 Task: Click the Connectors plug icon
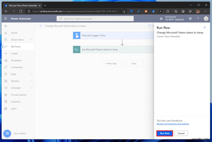(6, 67)
